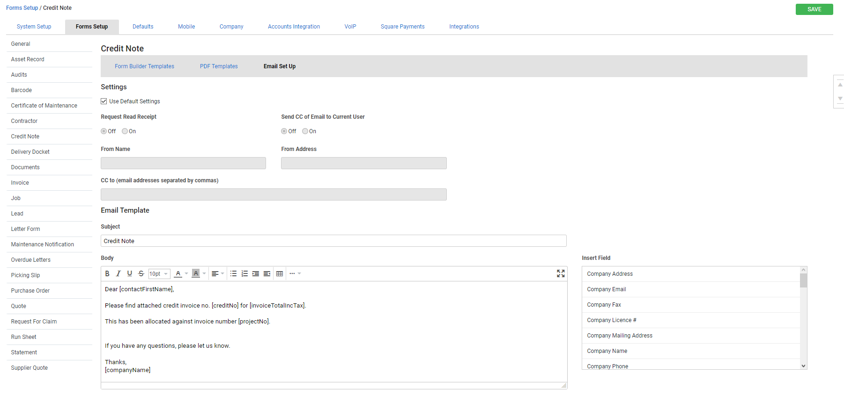Click Insert Field list scrollbar thumb
844x402 pixels.
tap(804, 280)
